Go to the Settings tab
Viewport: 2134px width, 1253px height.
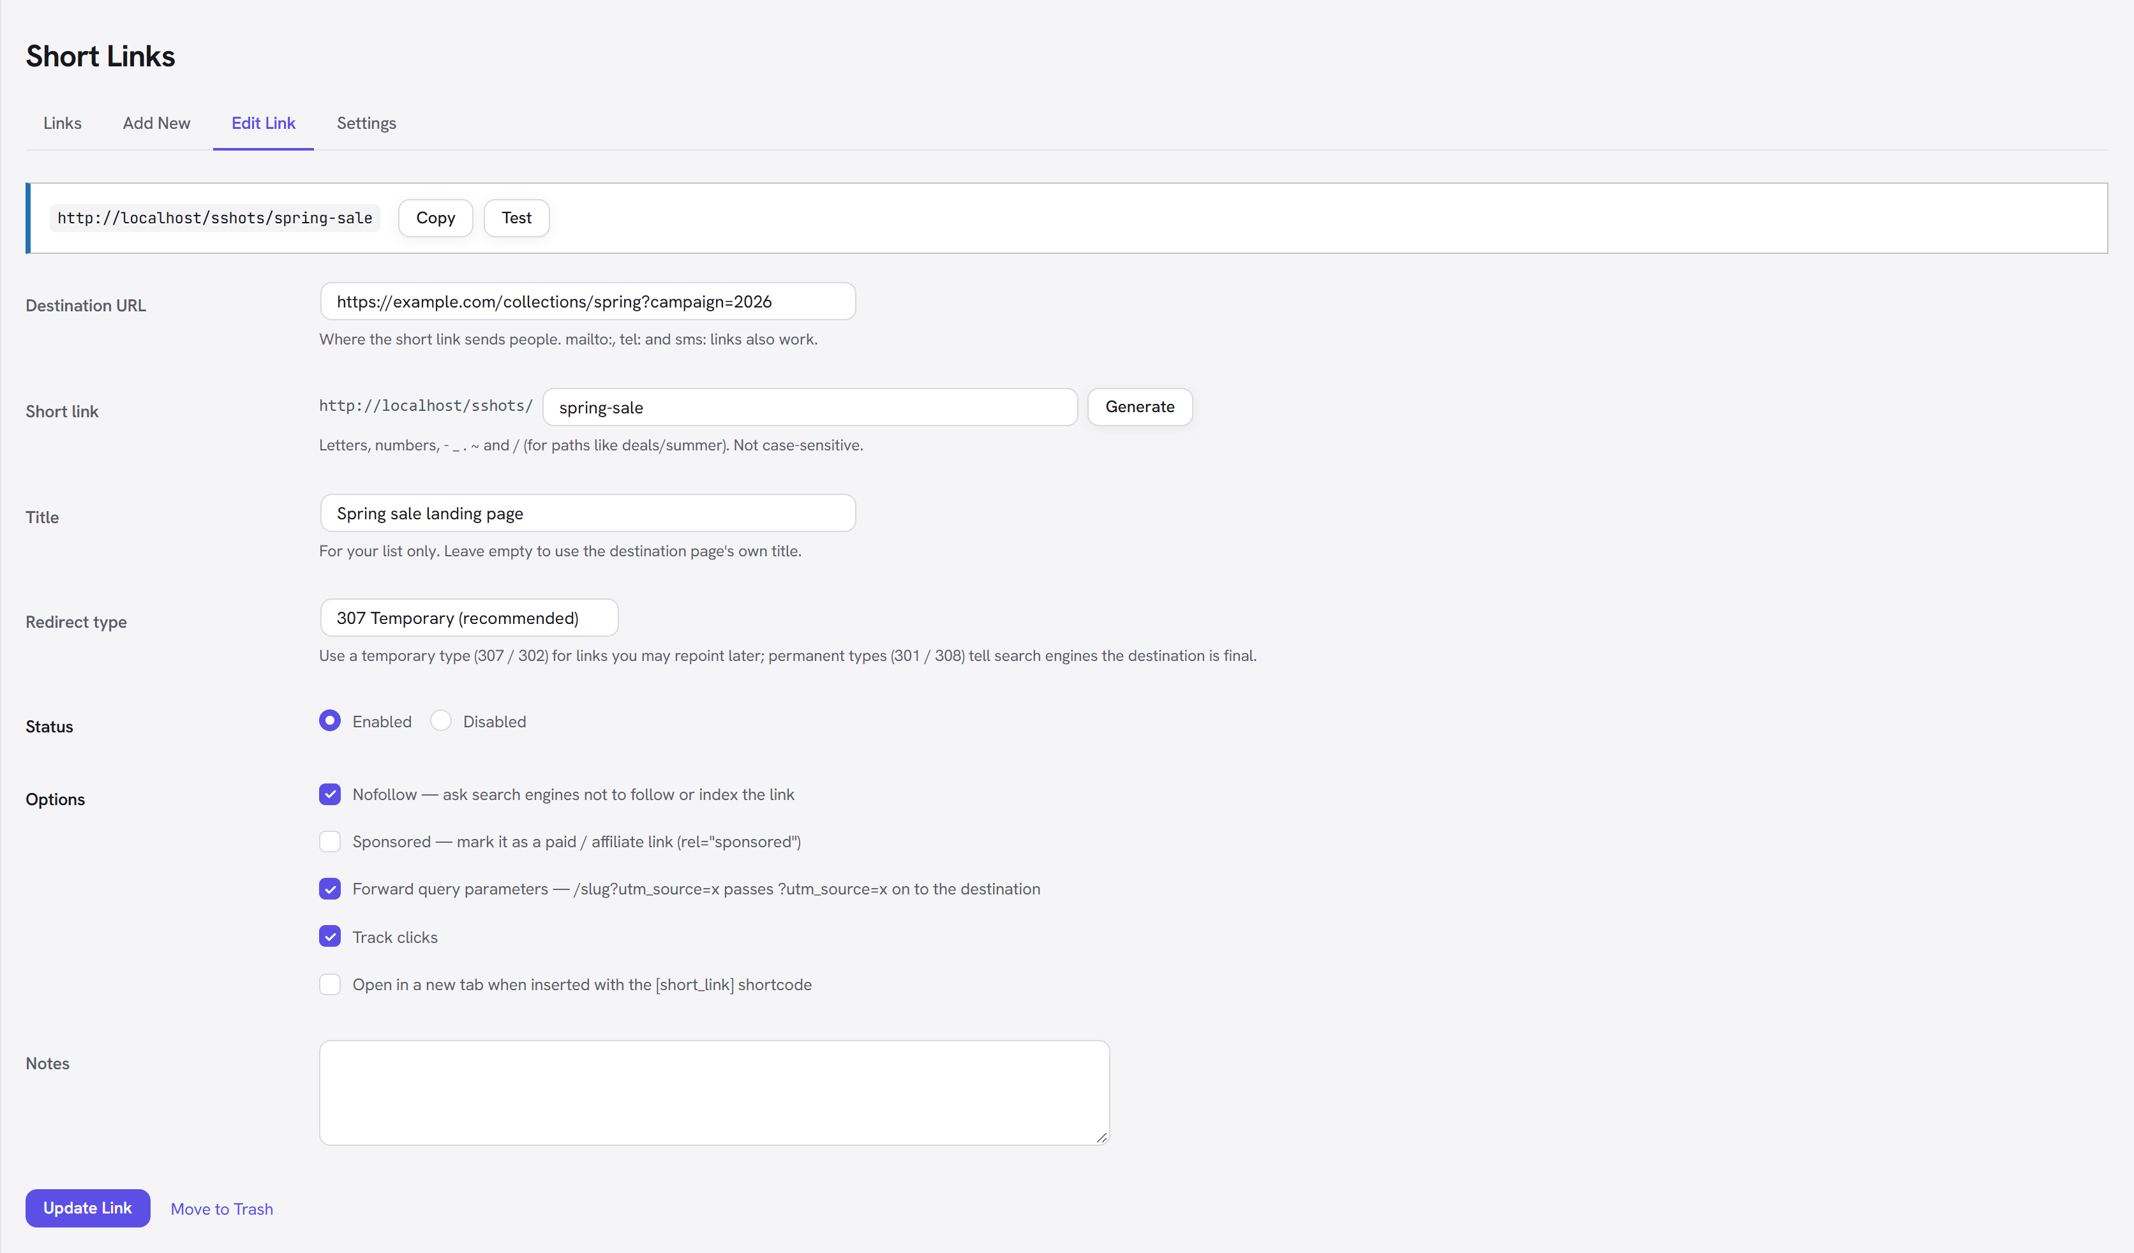366,122
